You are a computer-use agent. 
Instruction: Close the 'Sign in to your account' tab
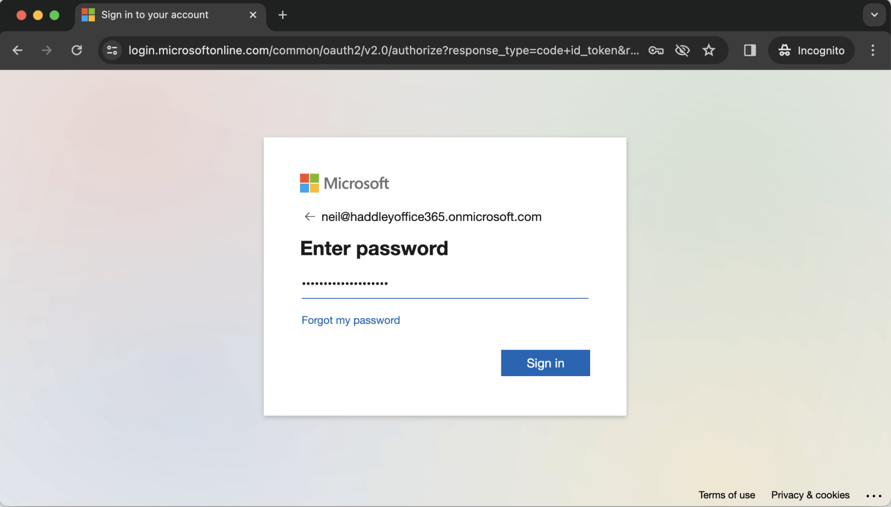pos(253,15)
